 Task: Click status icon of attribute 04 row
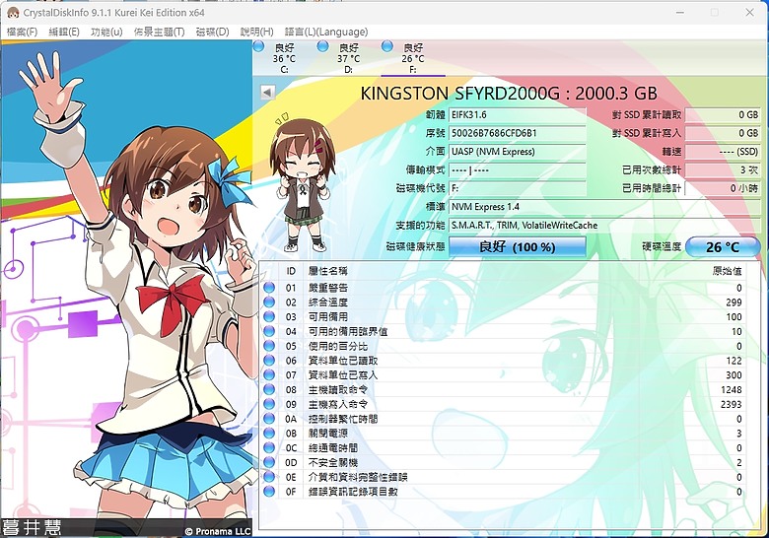click(269, 331)
